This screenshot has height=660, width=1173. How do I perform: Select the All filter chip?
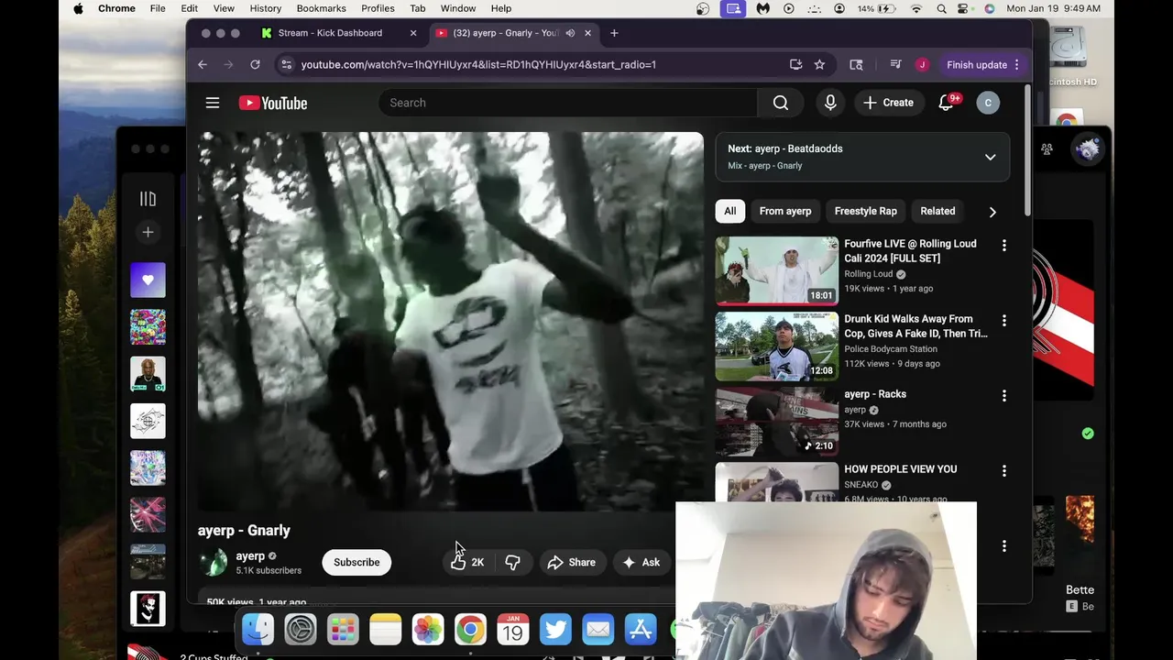[729, 211]
